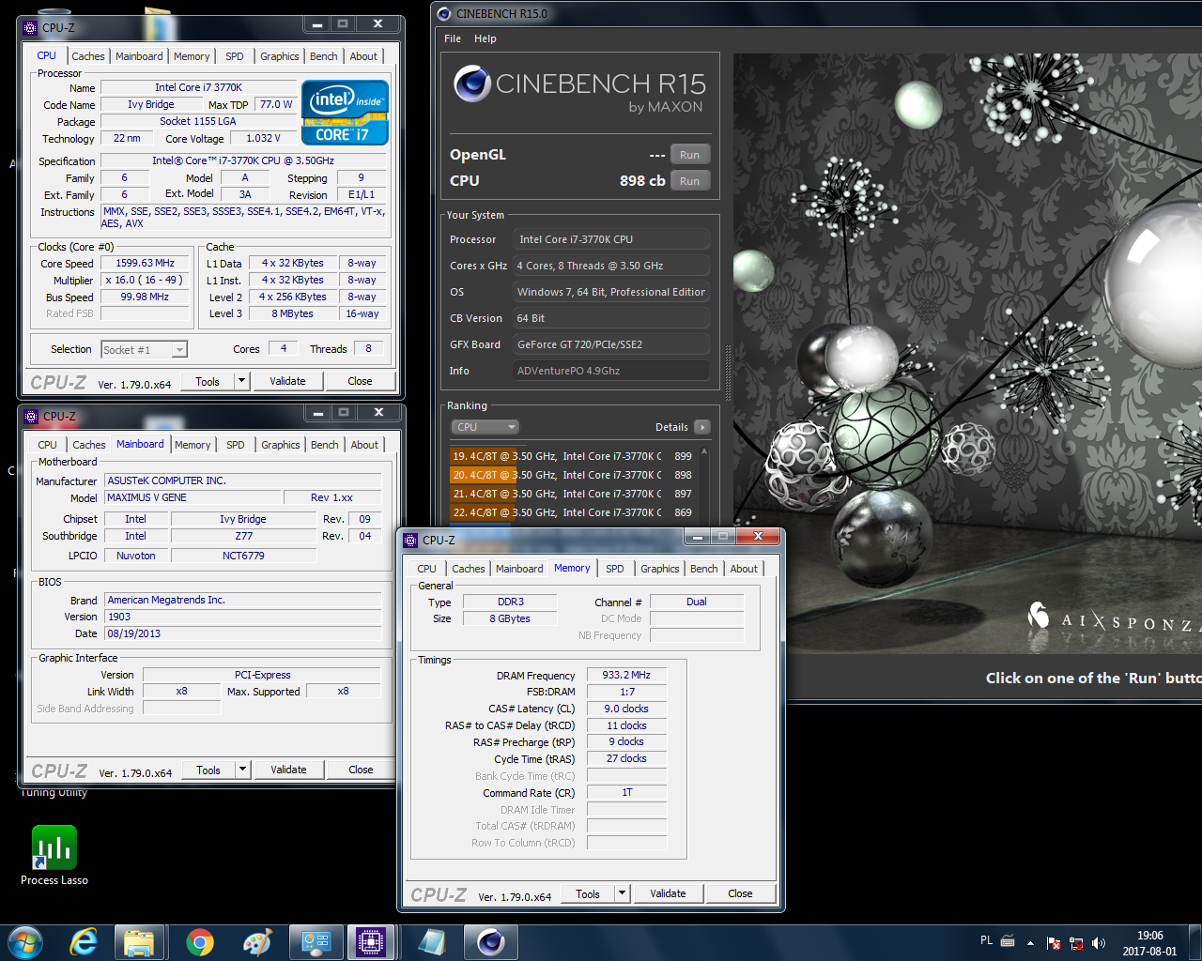Click Validate in Memory CPU-Z window
The width and height of the screenshot is (1202, 961).
click(x=668, y=893)
